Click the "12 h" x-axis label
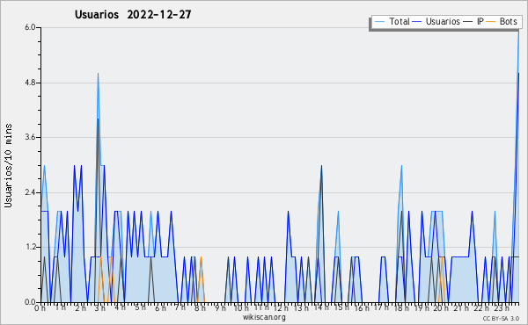 tap(281, 308)
